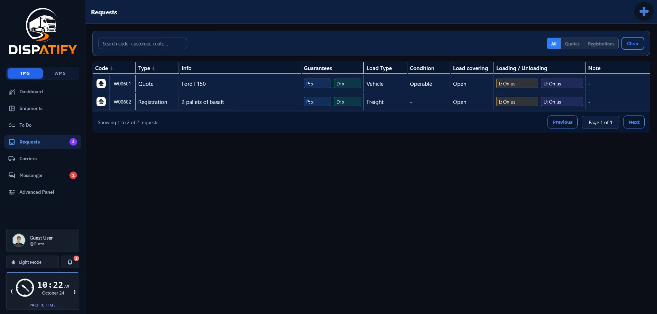Open Dashboard from the sidebar

(42, 92)
